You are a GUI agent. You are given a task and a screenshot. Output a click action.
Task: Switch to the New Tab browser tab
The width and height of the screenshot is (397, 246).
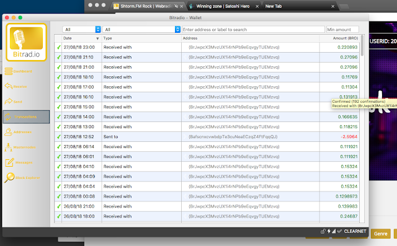tap(274, 6)
